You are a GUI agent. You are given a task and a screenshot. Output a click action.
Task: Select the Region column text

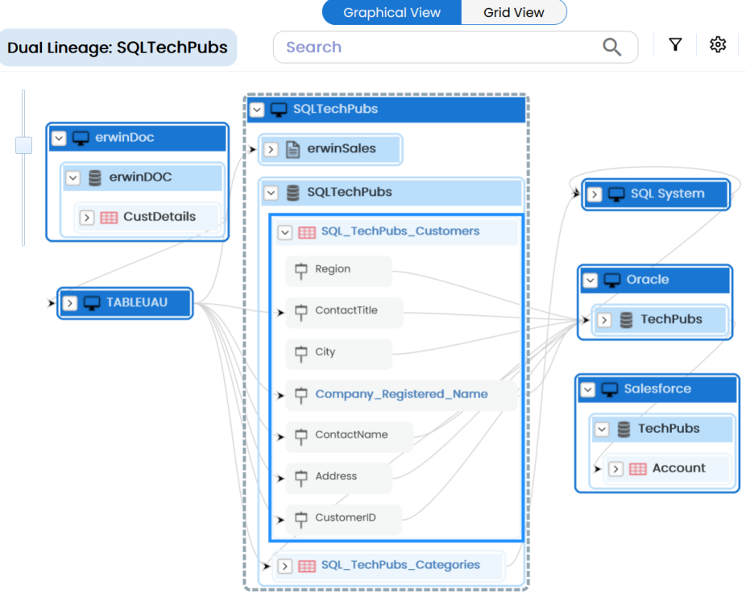[x=333, y=269]
